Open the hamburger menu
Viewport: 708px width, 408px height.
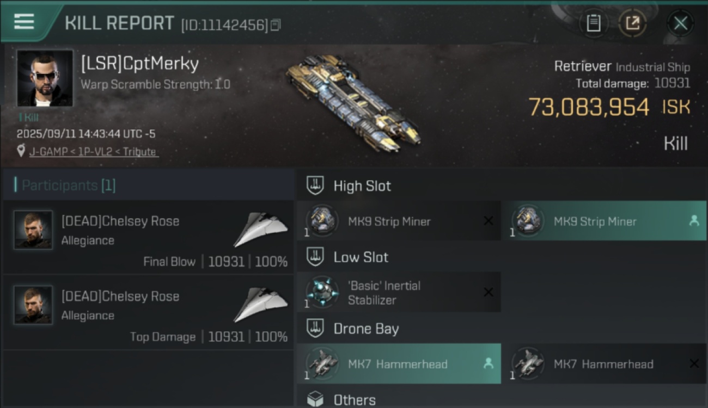click(x=24, y=22)
